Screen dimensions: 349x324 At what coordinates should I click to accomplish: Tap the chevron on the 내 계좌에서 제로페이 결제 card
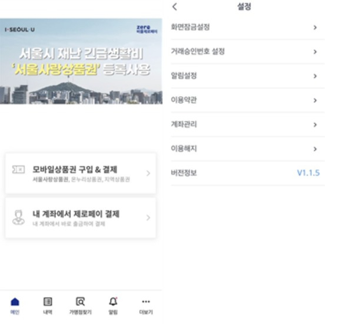[148, 218]
